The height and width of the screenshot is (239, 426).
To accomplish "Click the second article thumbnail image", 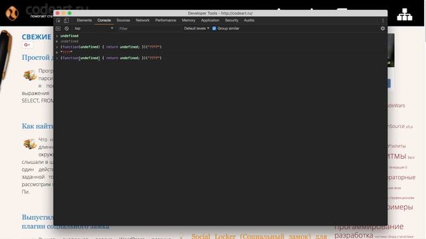I will pos(30,143).
